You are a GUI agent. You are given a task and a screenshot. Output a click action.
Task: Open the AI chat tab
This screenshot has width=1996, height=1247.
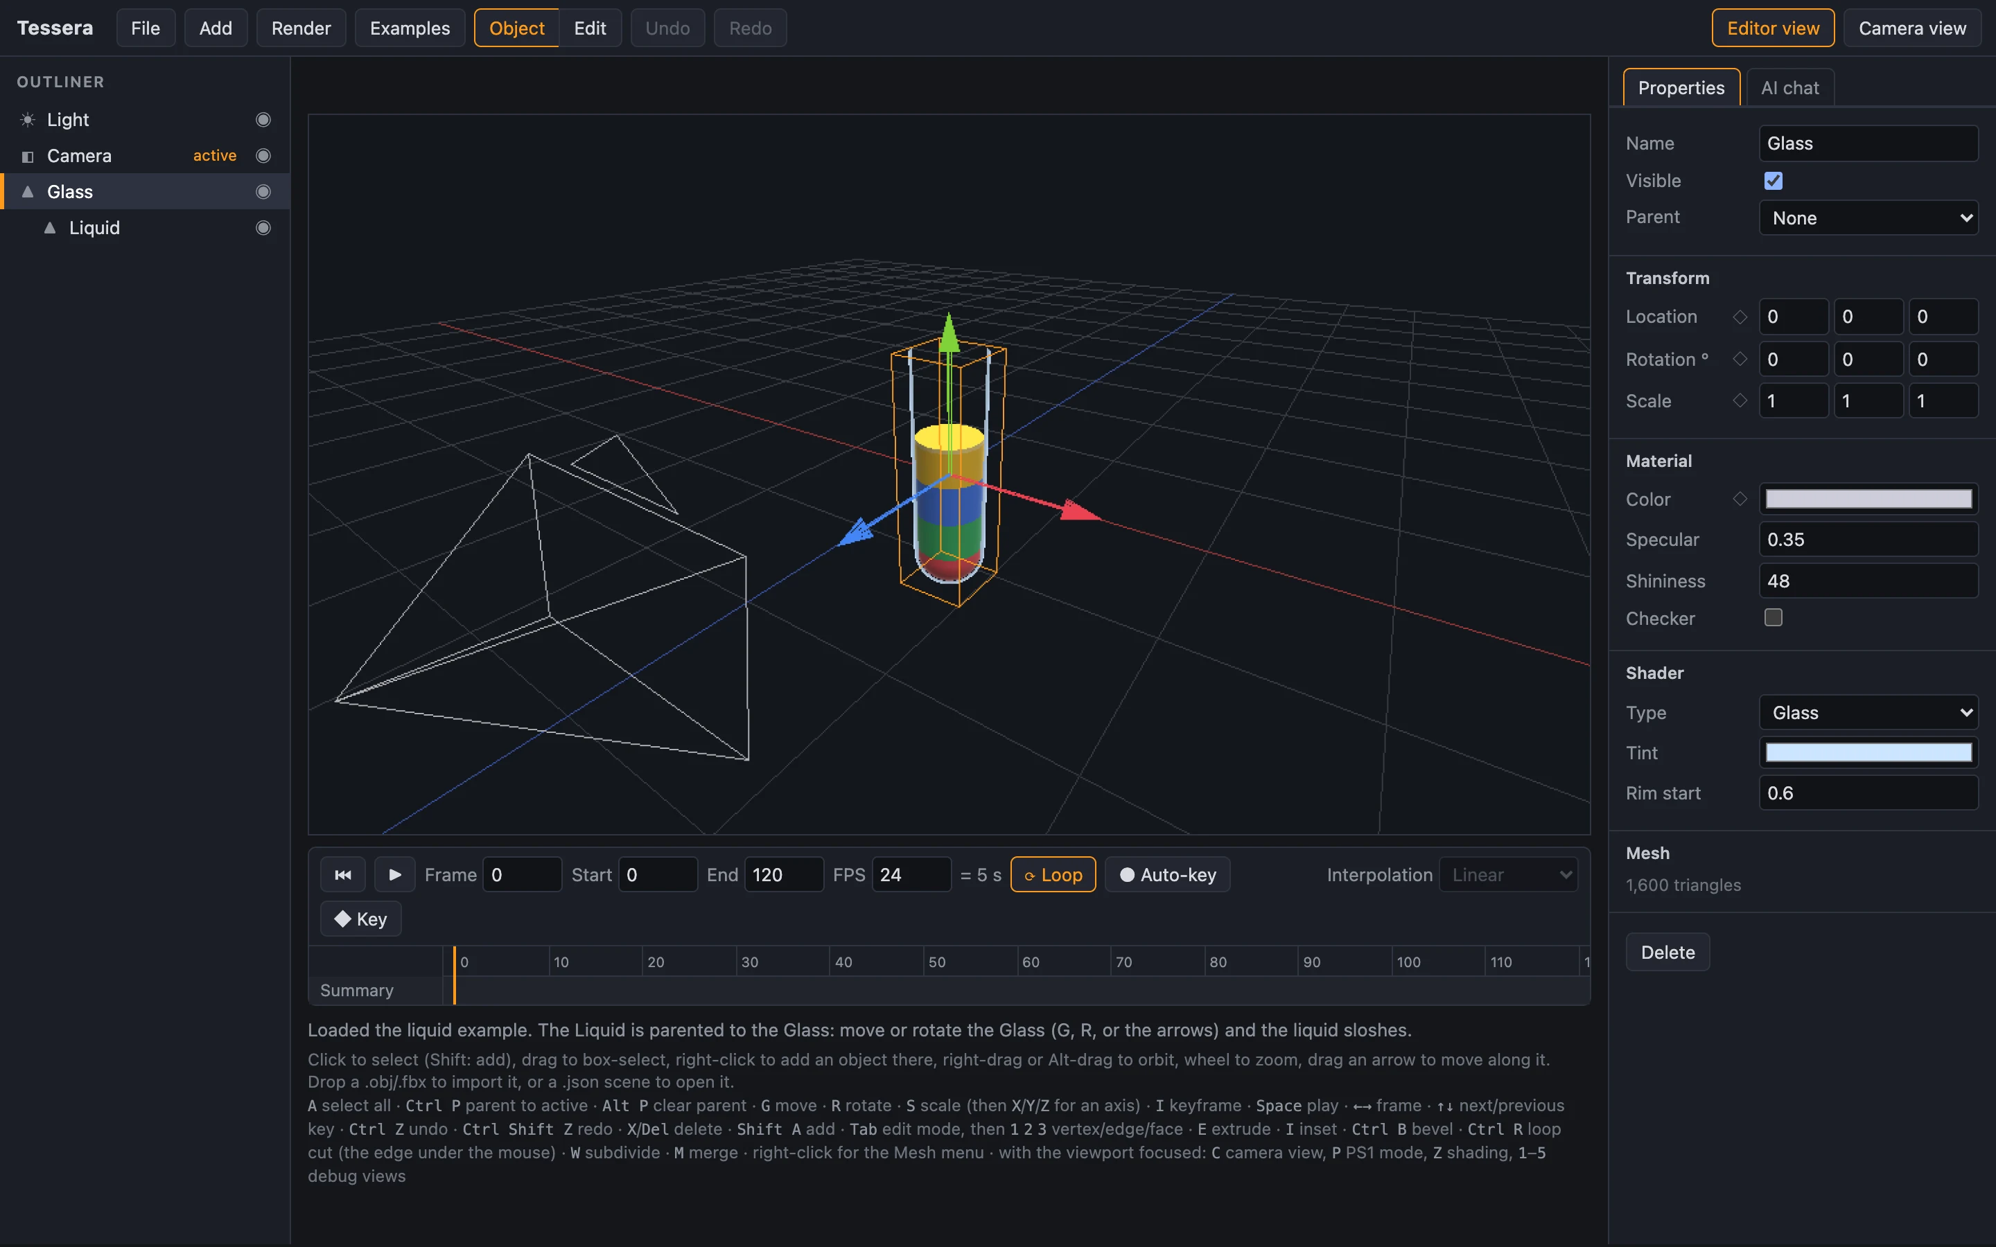(x=1789, y=87)
